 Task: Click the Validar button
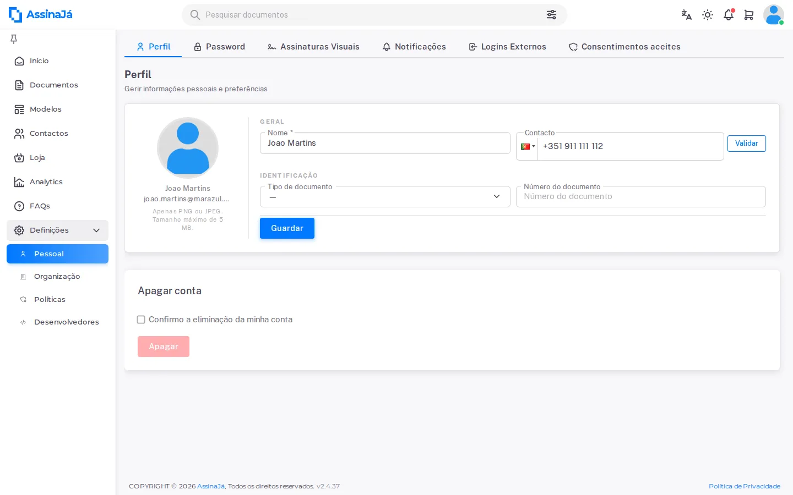(747, 144)
